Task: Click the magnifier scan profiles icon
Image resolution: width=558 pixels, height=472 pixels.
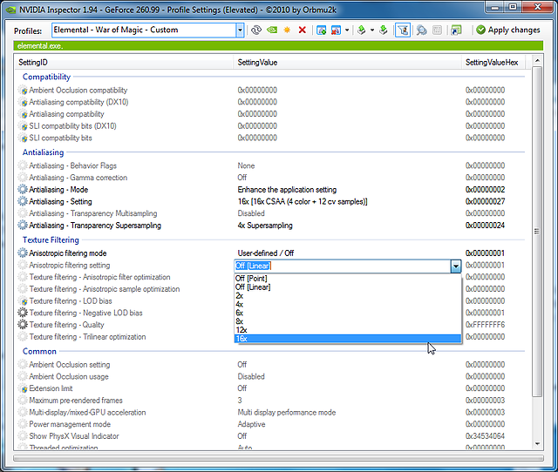Action: click(x=421, y=30)
